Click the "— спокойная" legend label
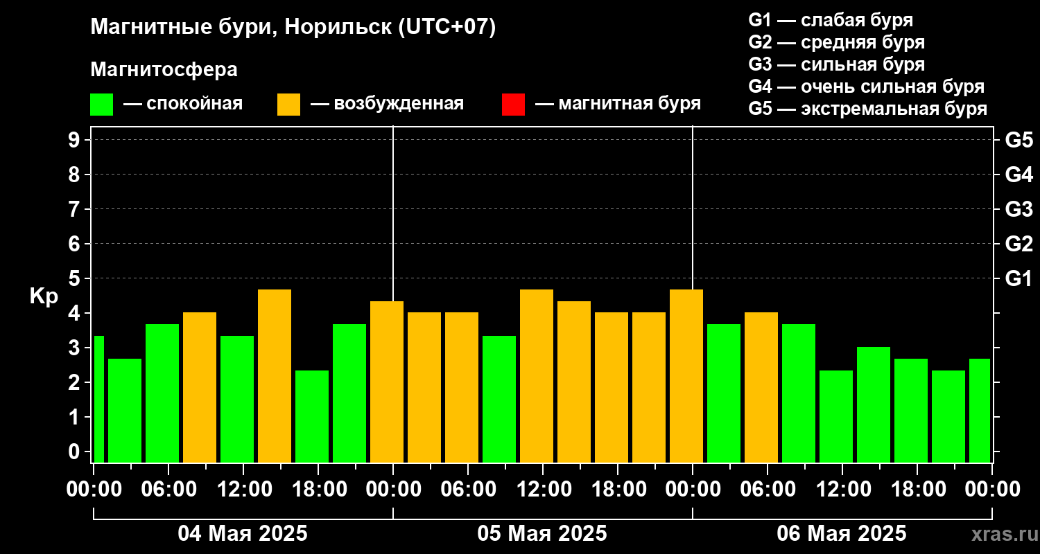 183,104
